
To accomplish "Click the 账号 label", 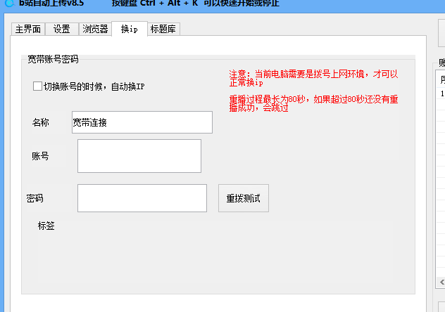I will (40, 156).
